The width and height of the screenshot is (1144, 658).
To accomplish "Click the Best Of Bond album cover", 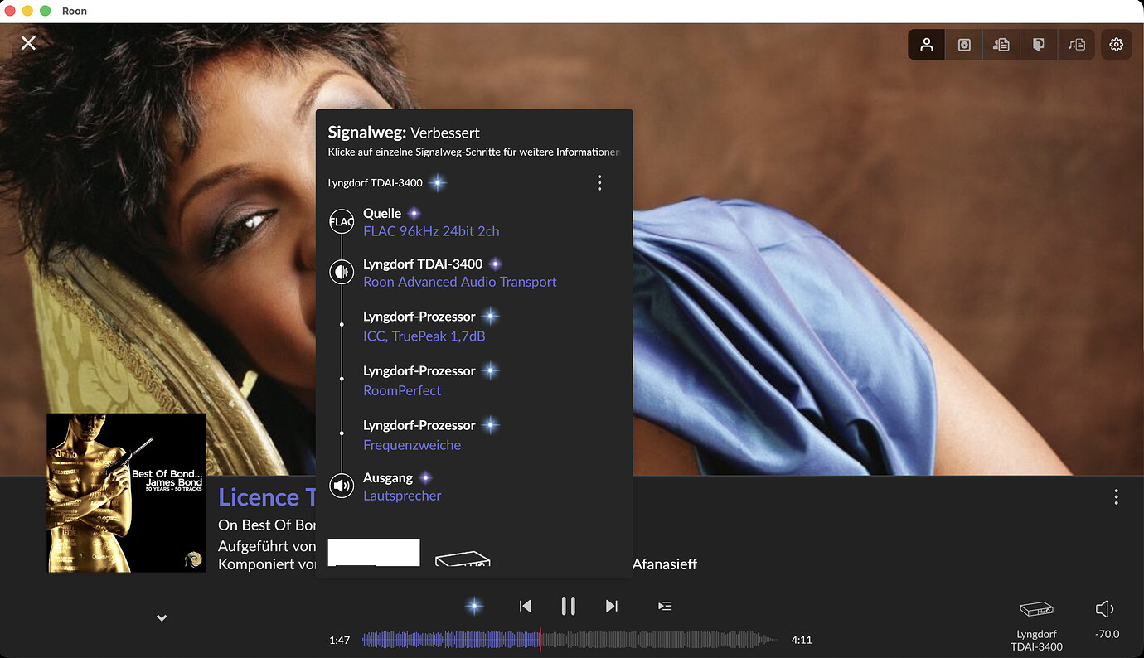I will tap(126, 492).
